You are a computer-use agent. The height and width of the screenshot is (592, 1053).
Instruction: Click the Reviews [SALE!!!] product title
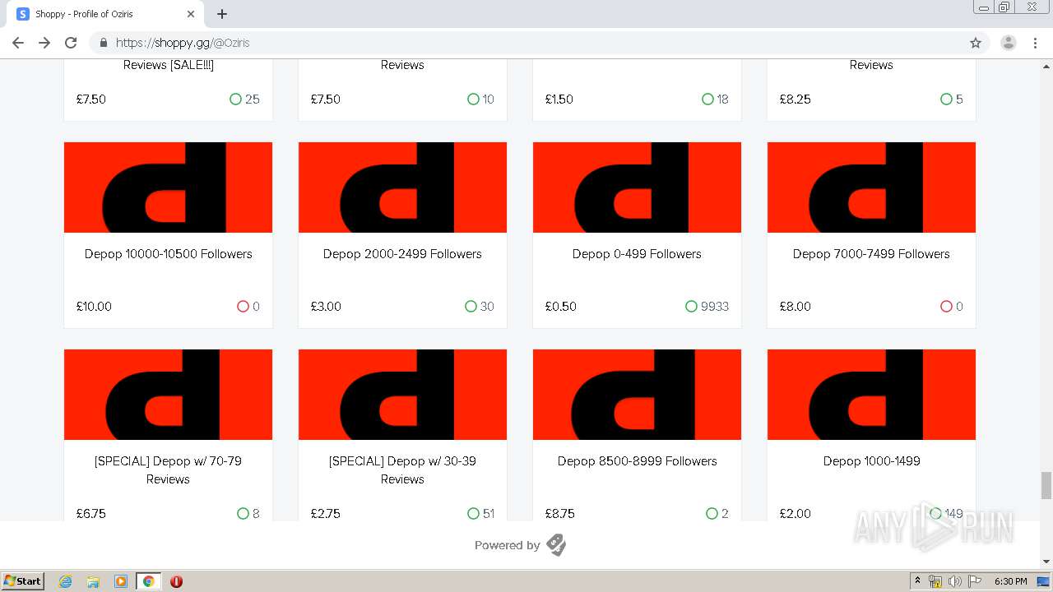click(x=168, y=65)
